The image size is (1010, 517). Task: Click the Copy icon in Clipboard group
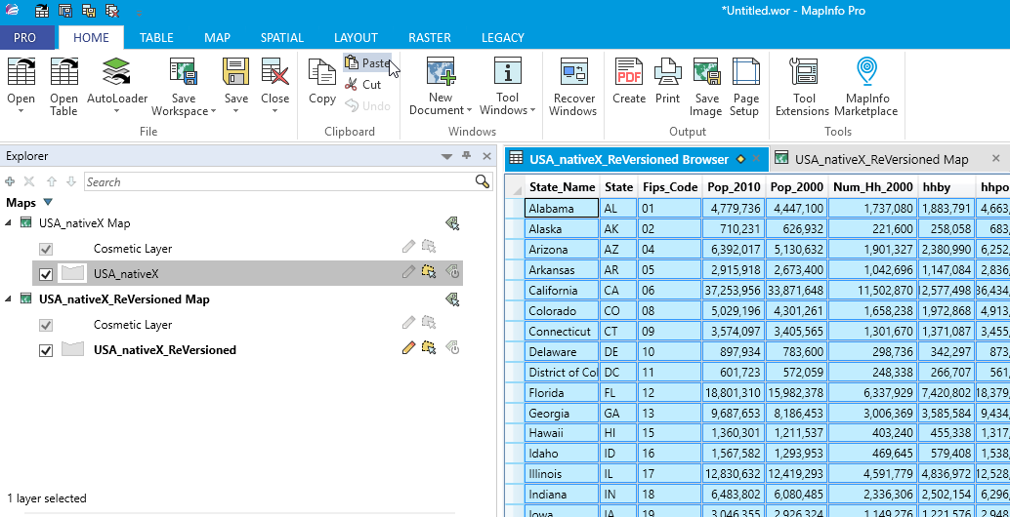click(322, 71)
